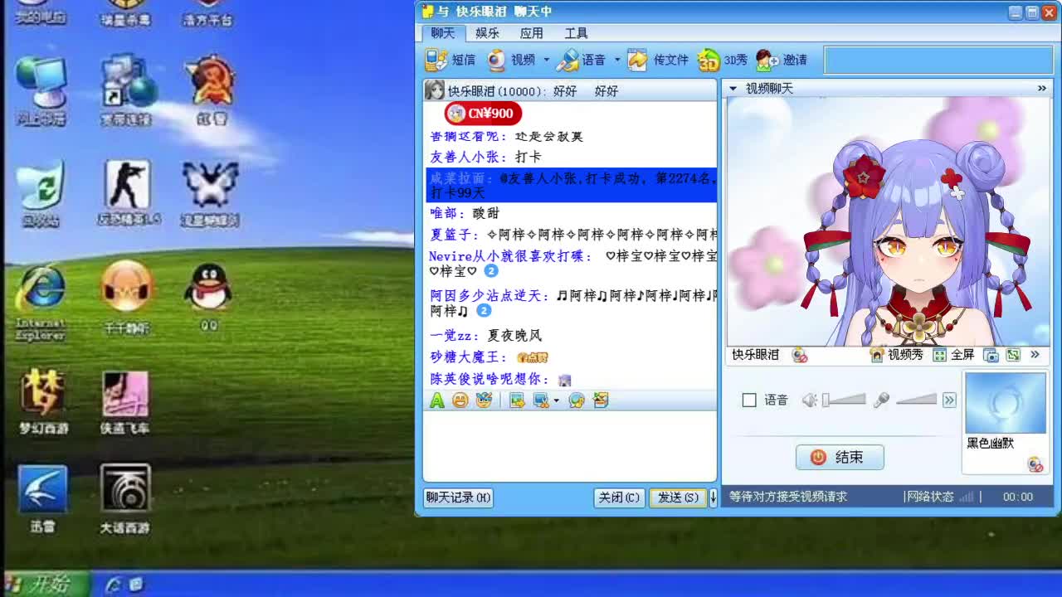Click the 黑色幽默 self video thumbnail
This screenshot has height=597, width=1062.
point(1005,403)
